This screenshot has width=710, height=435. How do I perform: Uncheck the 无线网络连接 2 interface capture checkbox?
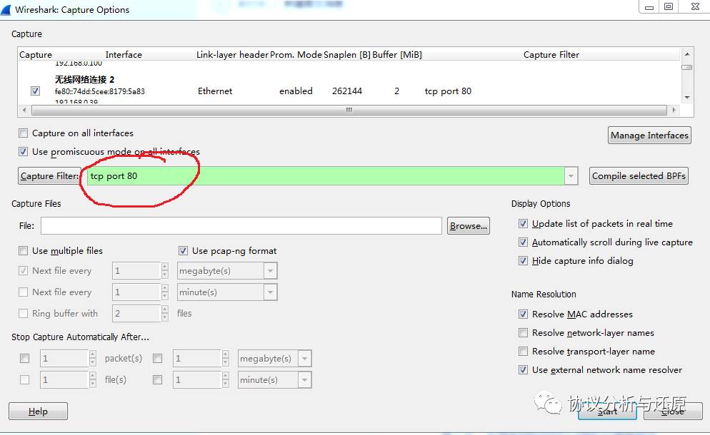pos(35,91)
